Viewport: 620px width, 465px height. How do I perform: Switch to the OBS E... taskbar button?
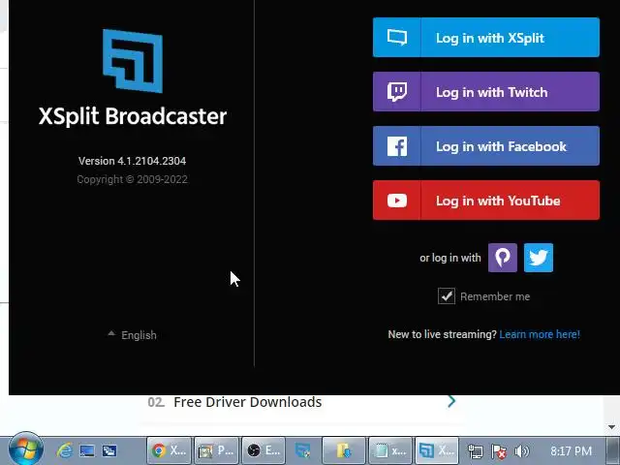(263, 450)
